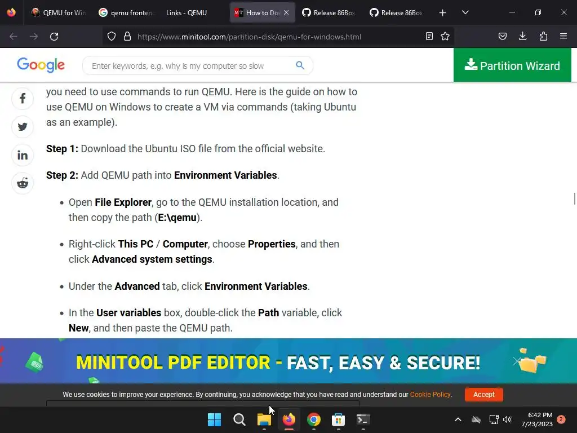The height and width of the screenshot is (433, 577).
Task: Click the Google logo on the page
Action: tap(41, 65)
